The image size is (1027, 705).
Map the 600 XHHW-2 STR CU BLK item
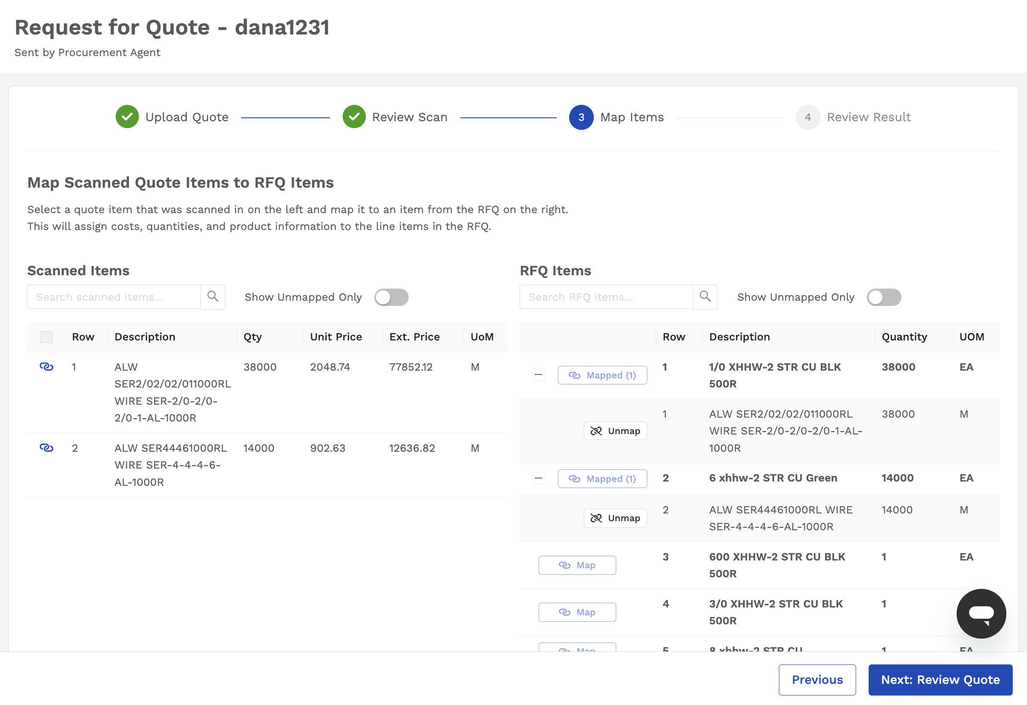click(577, 565)
